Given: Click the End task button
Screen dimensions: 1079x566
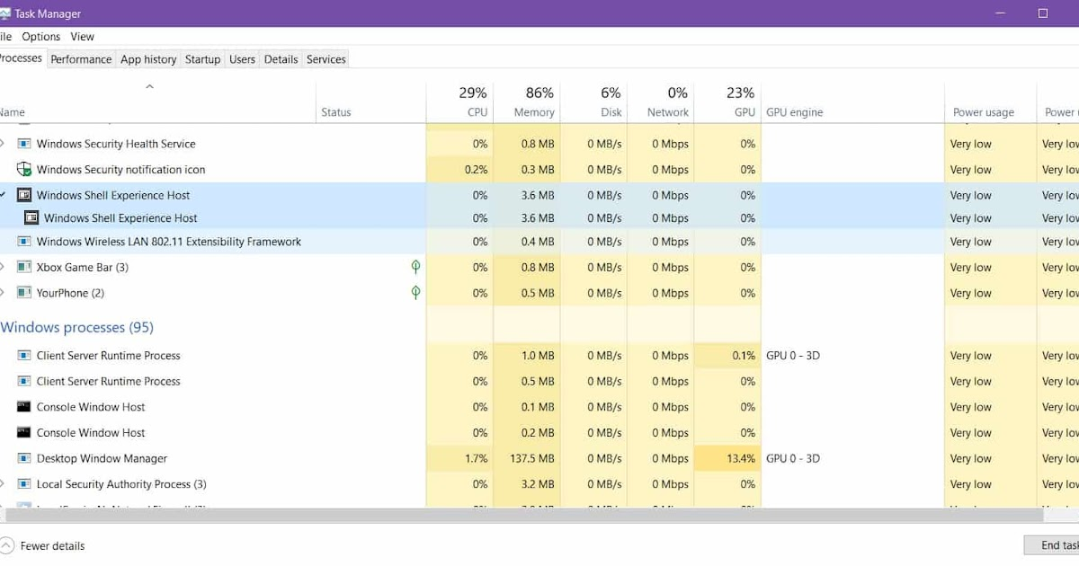Looking at the screenshot, I should click(x=1052, y=545).
